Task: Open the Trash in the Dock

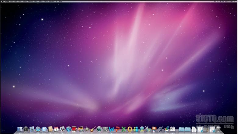Action: pos(218,129)
